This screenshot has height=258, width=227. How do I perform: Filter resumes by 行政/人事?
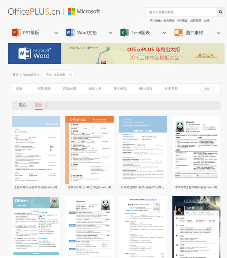click(x=95, y=89)
